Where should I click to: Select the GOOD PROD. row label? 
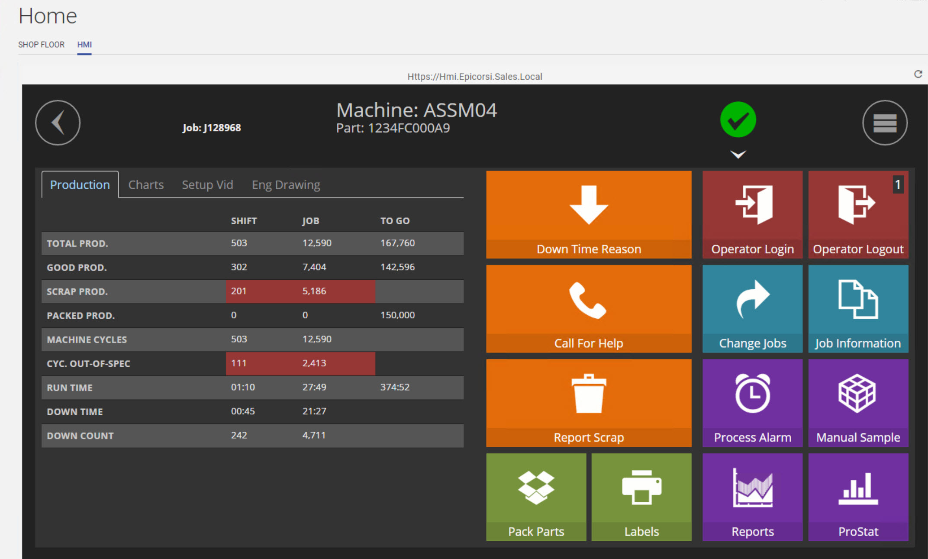77,268
